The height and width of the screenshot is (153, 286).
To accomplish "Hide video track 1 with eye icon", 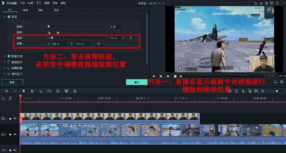I will 15,135.
